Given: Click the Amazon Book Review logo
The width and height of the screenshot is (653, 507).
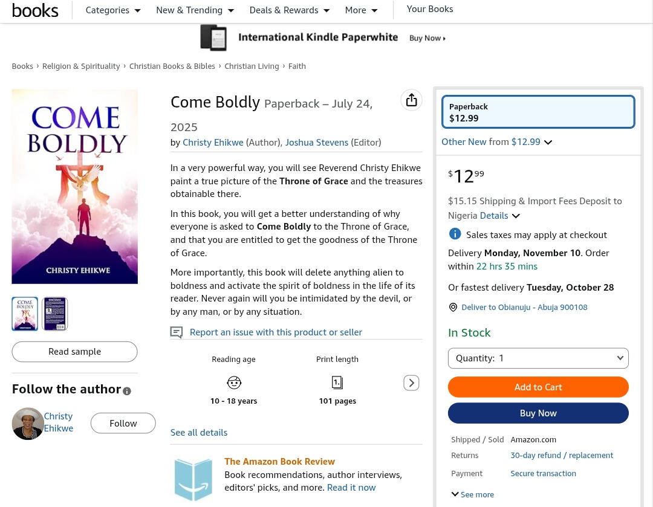Looking at the screenshot, I should coord(193,479).
